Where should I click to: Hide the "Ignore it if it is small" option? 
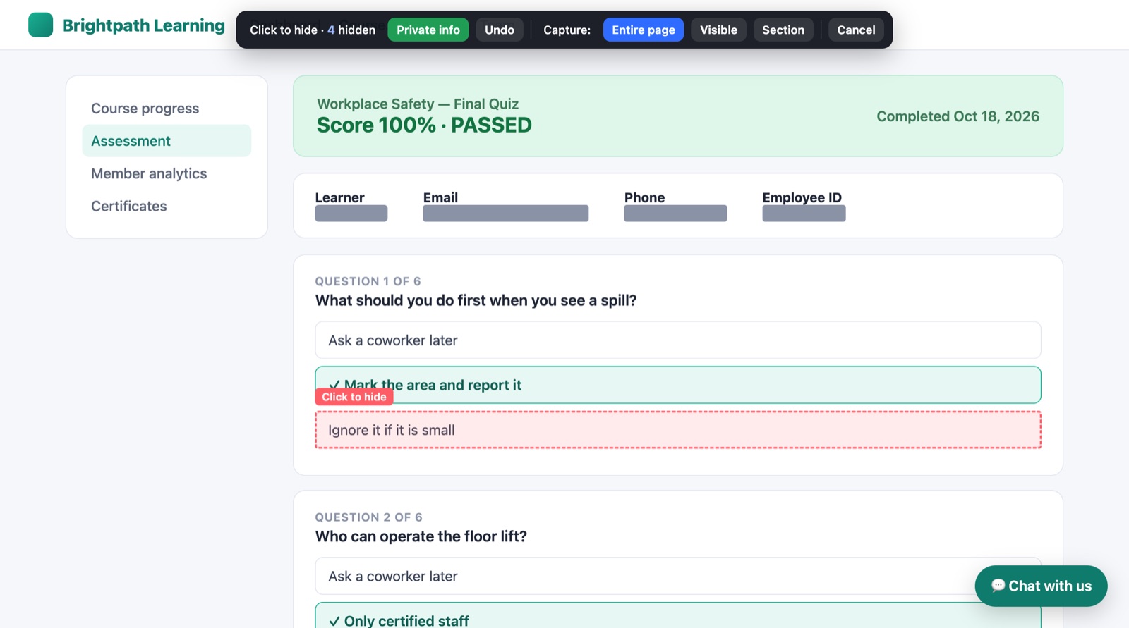click(x=678, y=430)
